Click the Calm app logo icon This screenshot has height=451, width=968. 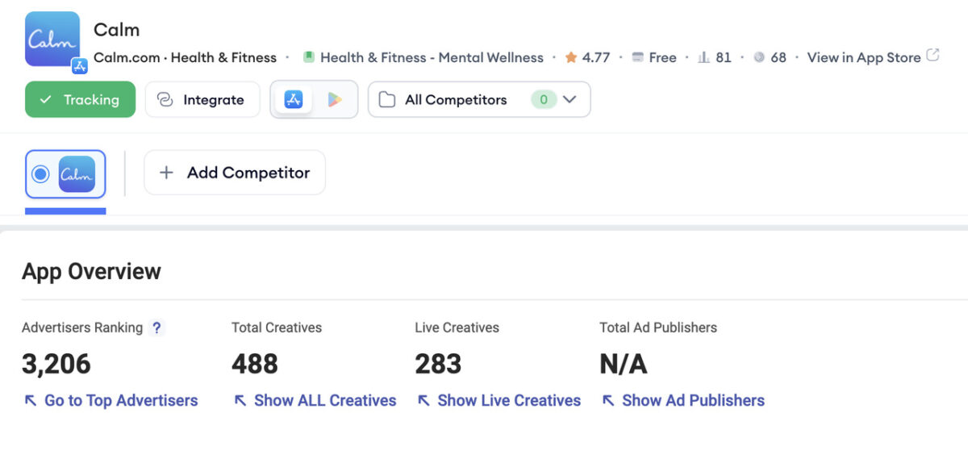coord(52,39)
